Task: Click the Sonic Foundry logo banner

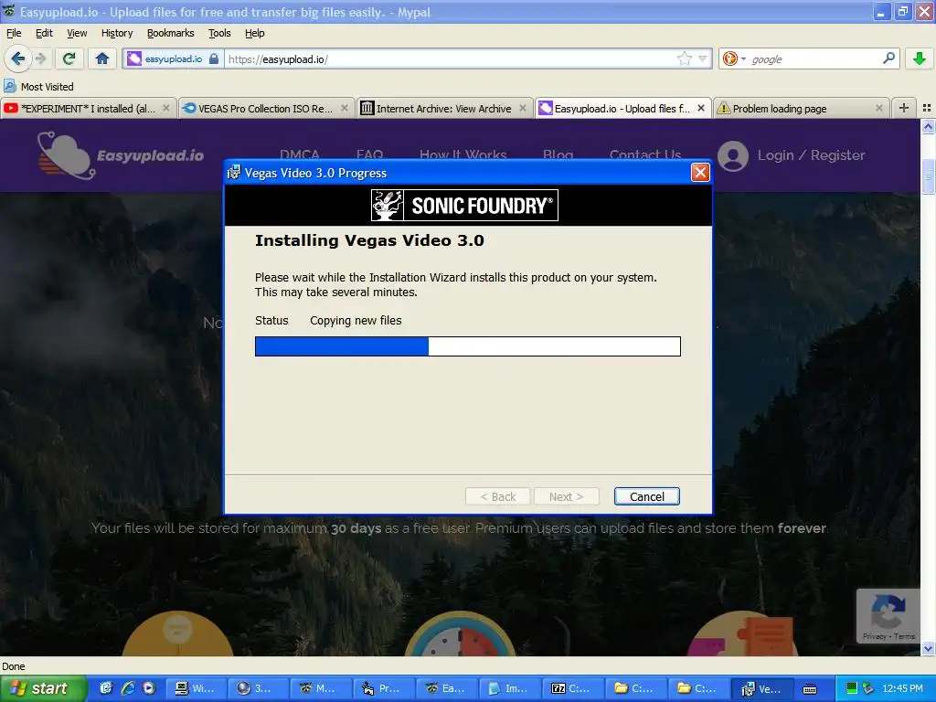Action: (x=464, y=206)
